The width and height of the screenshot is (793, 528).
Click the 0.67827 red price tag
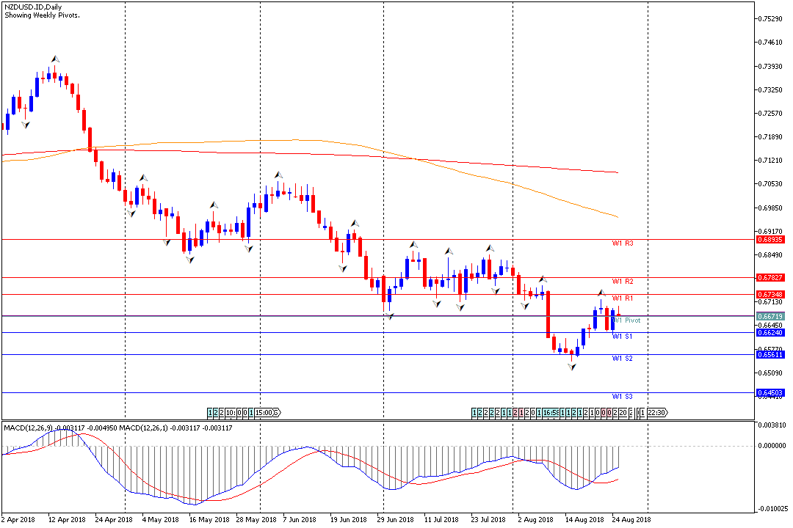click(770, 277)
